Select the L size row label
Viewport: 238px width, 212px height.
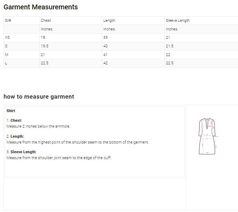coord(6,63)
